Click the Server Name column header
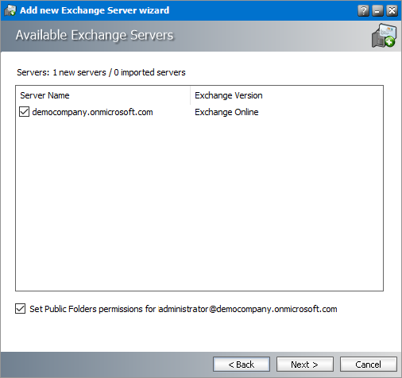Image resolution: width=402 pixels, height=378 pixels. click(102, 95)
